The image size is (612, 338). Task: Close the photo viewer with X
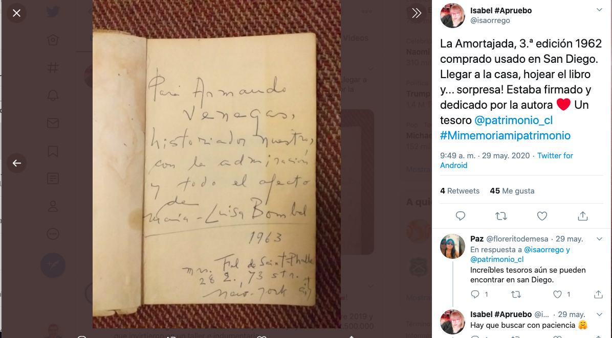coord(16,13)
